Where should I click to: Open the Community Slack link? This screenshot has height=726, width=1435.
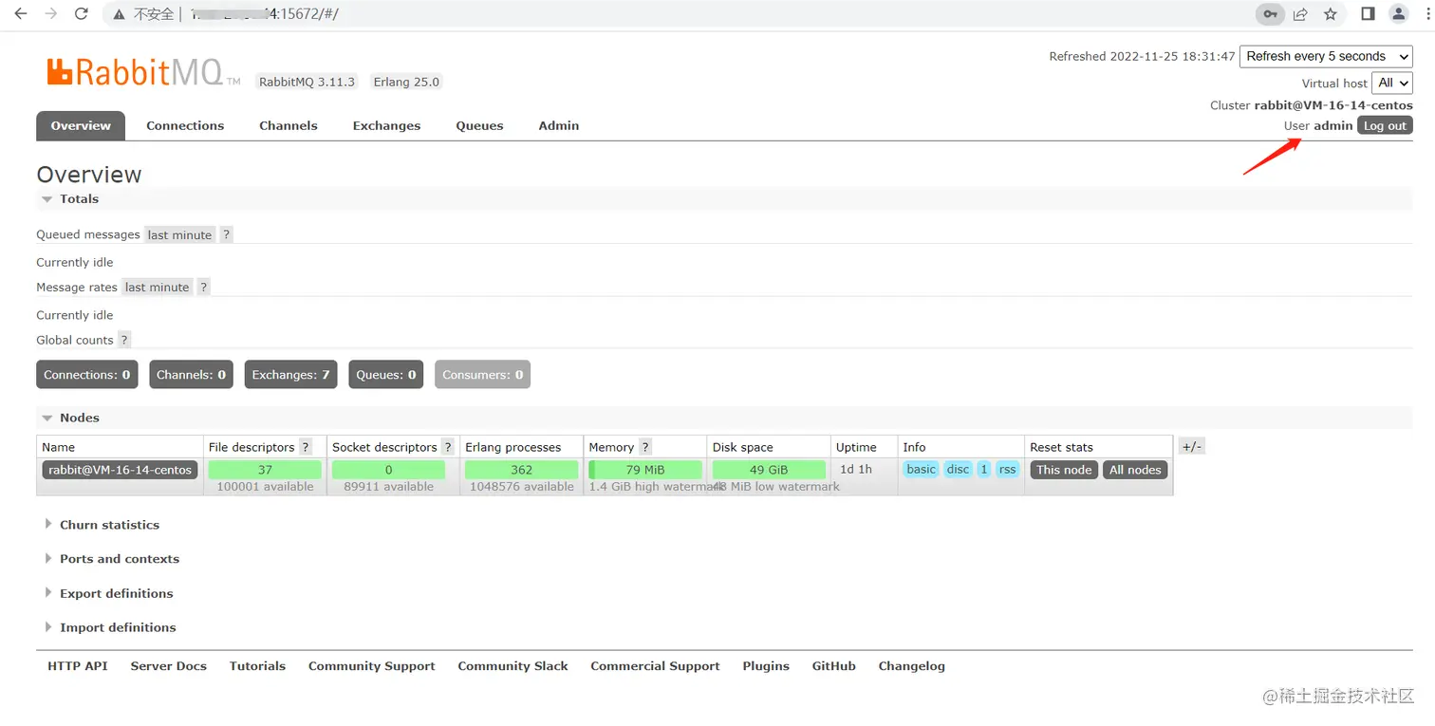coord(513,666)
